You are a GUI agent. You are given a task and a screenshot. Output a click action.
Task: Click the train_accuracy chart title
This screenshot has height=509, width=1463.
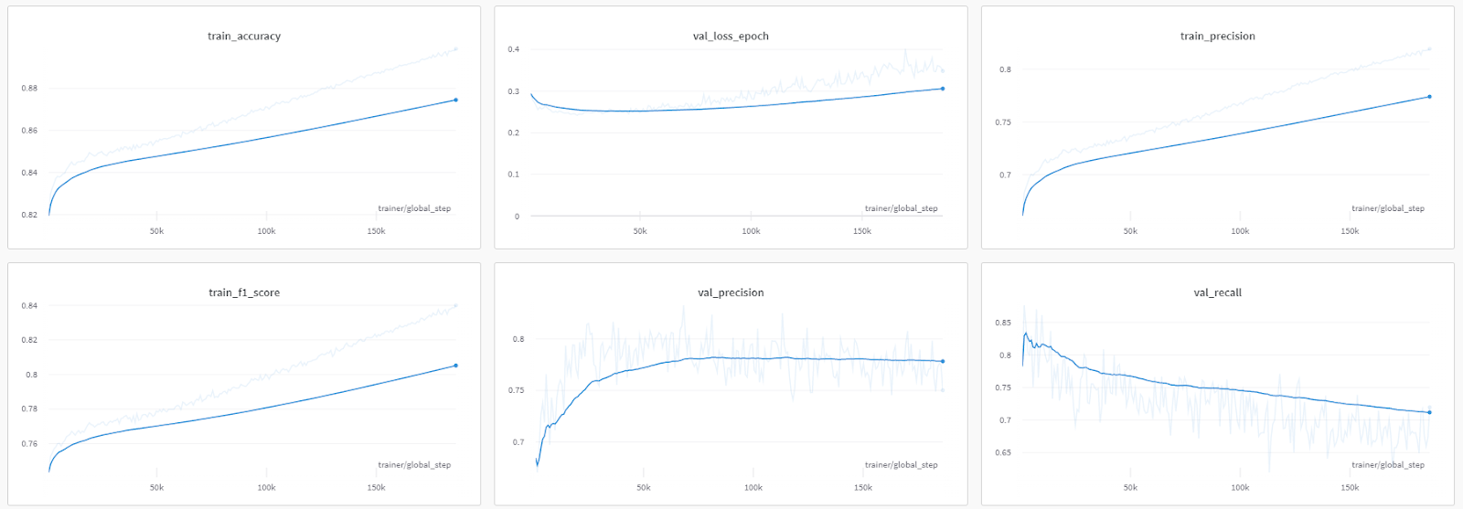pos(244,37)
